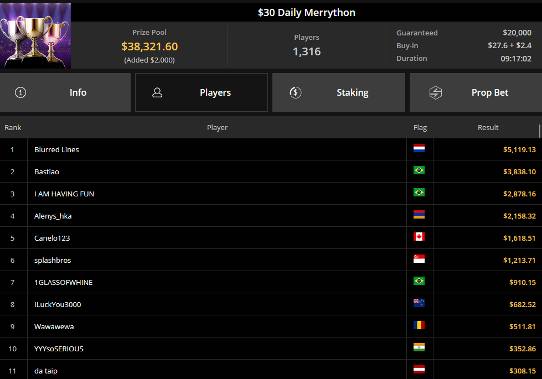542x379 pixels.
Task: Click the New Zealand flag for ILuckYou3000
Action: click(x=419, y=303)
